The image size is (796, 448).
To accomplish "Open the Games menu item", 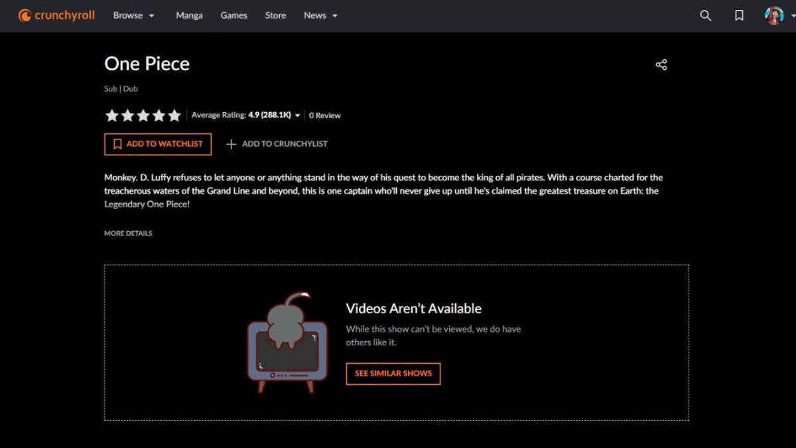I will tap(233, 15).
